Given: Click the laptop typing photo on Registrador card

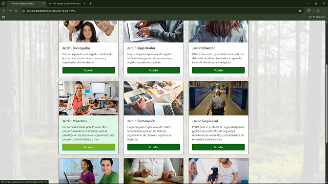Looking at the screenshot, I should [x=153, y=31].
